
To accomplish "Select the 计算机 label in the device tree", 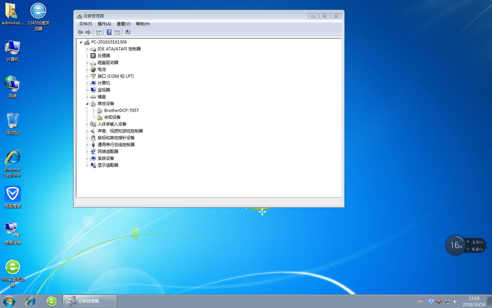I will (x=104, y=83).
